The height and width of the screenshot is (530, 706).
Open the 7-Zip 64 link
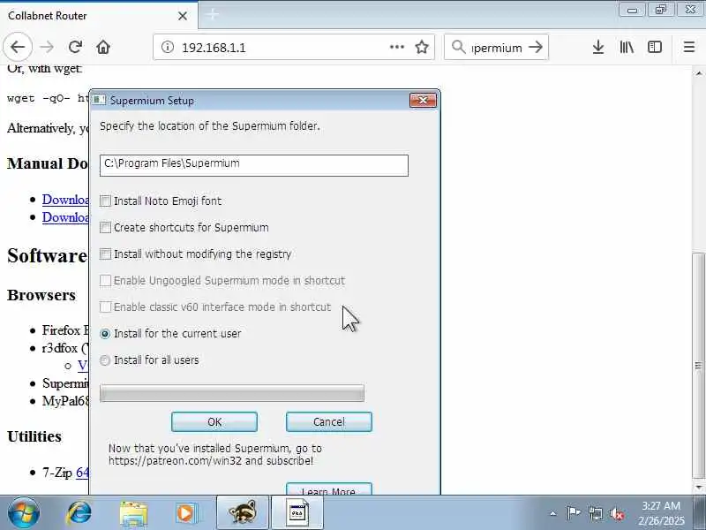click(x=82, y=473)
